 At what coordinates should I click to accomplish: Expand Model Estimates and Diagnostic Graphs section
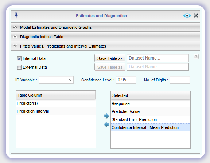(x=105, y=27)
